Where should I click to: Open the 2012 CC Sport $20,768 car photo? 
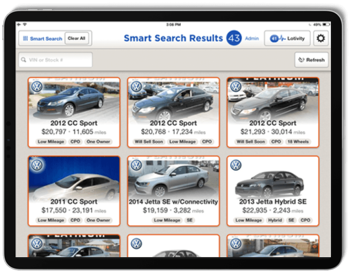pyautogui.click(x=173, y=99)
